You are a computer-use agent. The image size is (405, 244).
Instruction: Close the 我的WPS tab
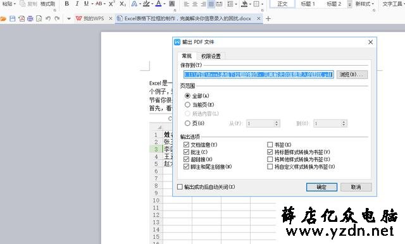click(111, 18)
